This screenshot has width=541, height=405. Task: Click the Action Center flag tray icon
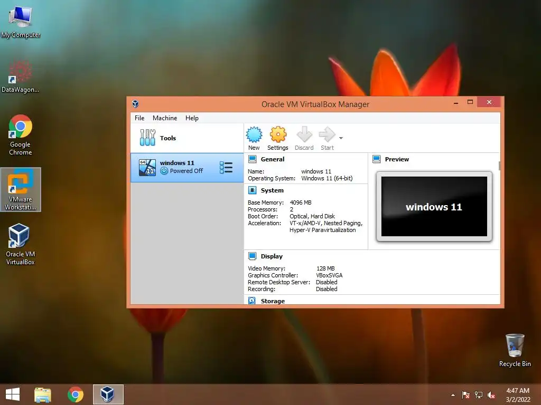pos(465,395)
